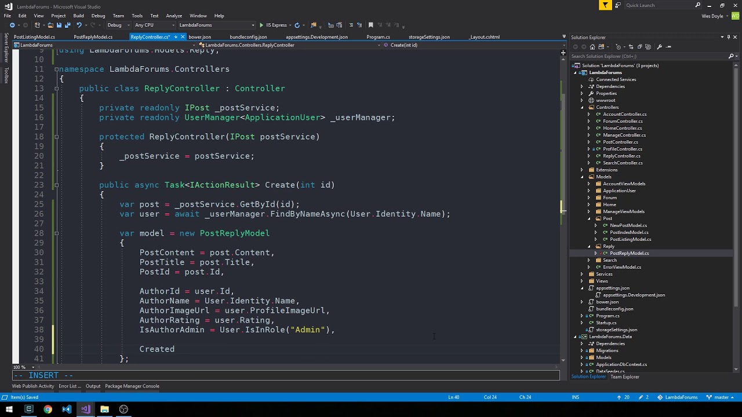This screenshot has width=742, height=417.
Task: Expand the Services folder in Solution Explorer
Action: click(x=582, y=275)
